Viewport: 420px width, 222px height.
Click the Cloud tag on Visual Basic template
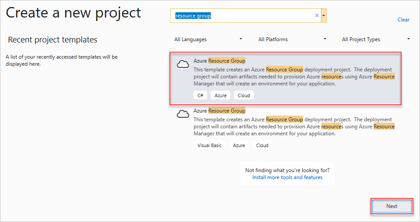click(262, 145)
